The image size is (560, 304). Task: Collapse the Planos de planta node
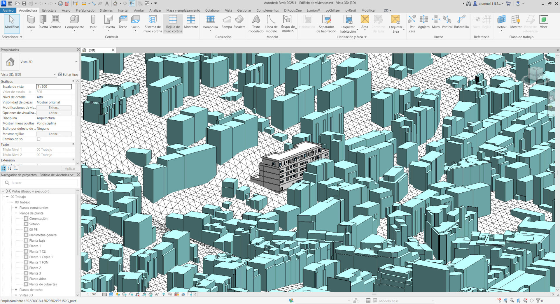16,213
